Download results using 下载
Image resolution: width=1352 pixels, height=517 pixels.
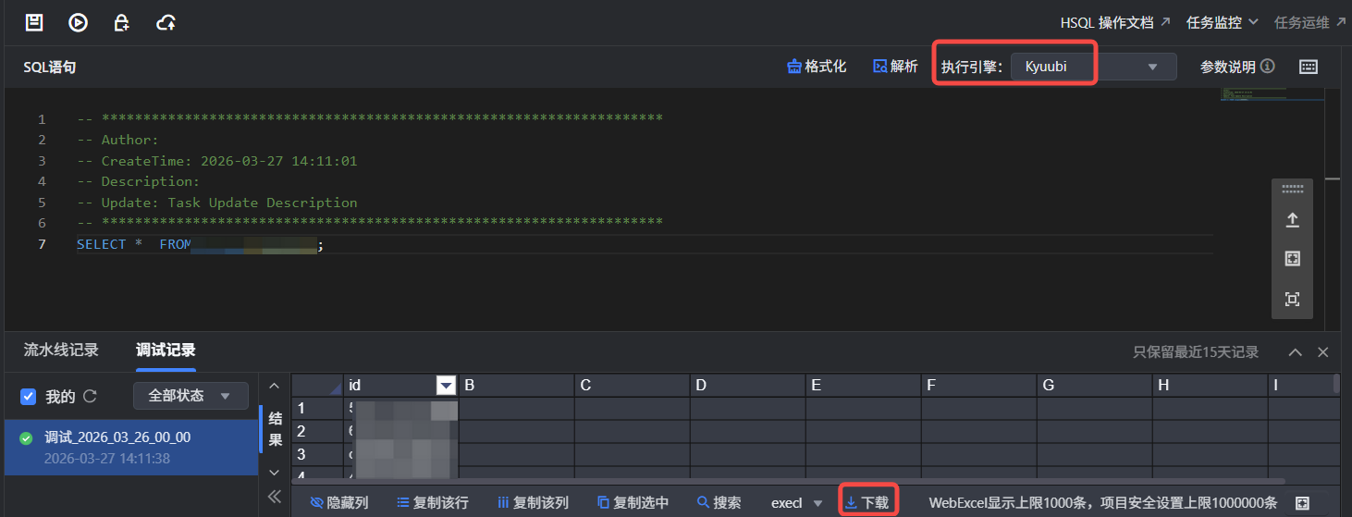[867, 503]
